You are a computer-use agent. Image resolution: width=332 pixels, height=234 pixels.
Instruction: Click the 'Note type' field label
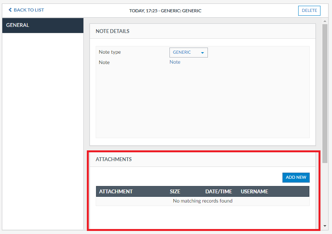(x=110, y=52)
